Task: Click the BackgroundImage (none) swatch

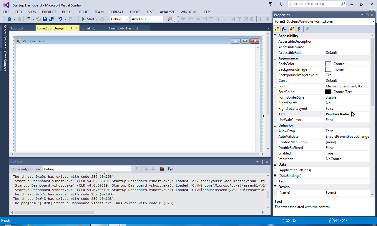Action: click(328, 69)
